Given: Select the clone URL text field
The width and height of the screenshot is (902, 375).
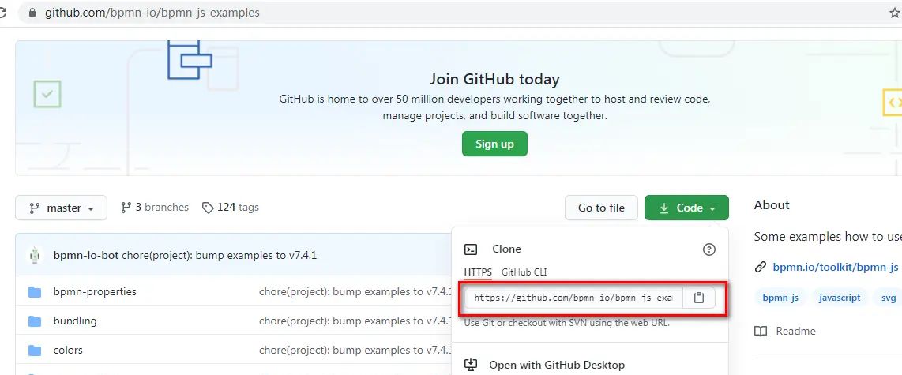Looking at the screenshot, I should (572, 298).
